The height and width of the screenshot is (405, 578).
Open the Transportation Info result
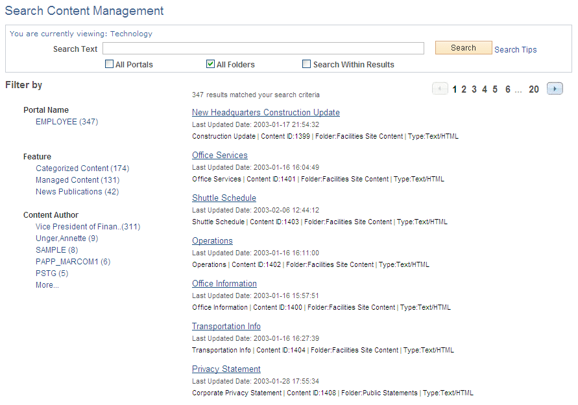tap(226, 326)
